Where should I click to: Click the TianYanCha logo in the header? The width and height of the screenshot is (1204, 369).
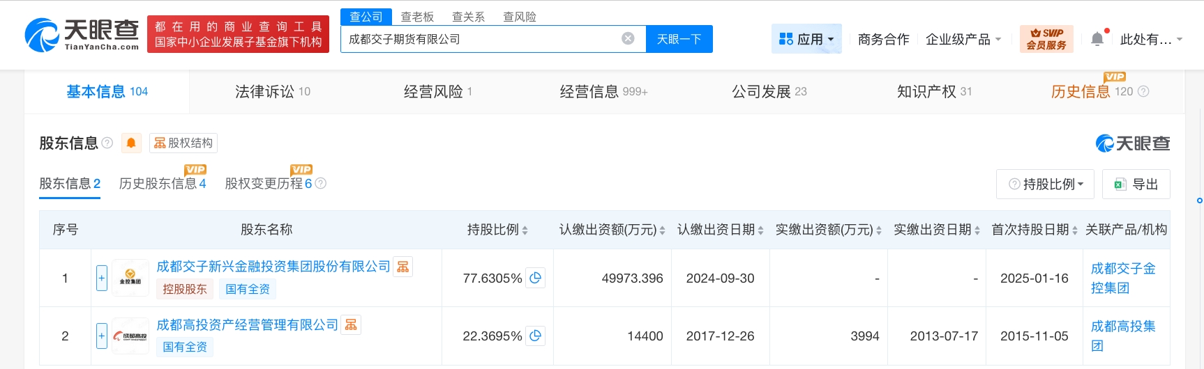coord(82,35)
